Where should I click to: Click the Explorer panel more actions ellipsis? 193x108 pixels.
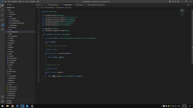(33, 5)
